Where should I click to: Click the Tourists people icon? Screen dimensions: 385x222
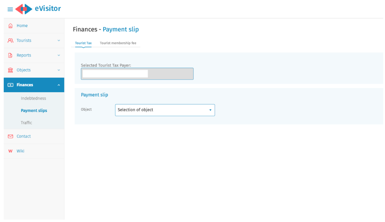[10, 40]
